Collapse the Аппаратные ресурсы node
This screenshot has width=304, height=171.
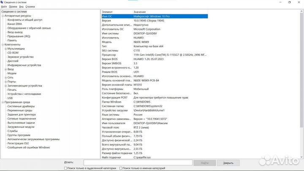tap(3, 16)
